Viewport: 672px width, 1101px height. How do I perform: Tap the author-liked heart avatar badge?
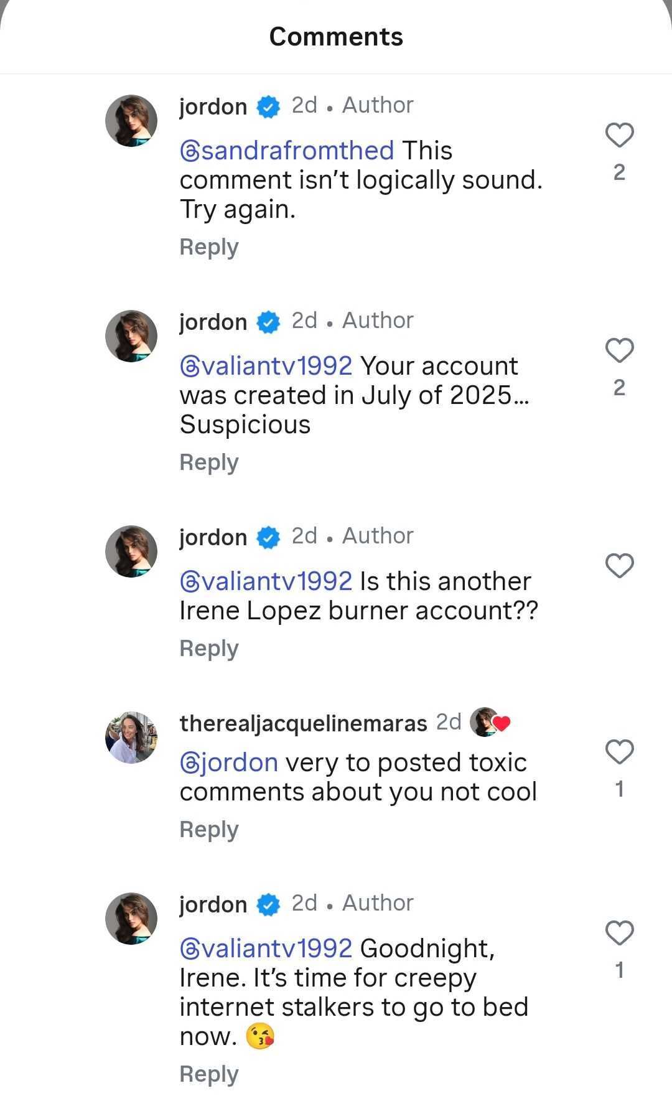click(x=490, y=723)
